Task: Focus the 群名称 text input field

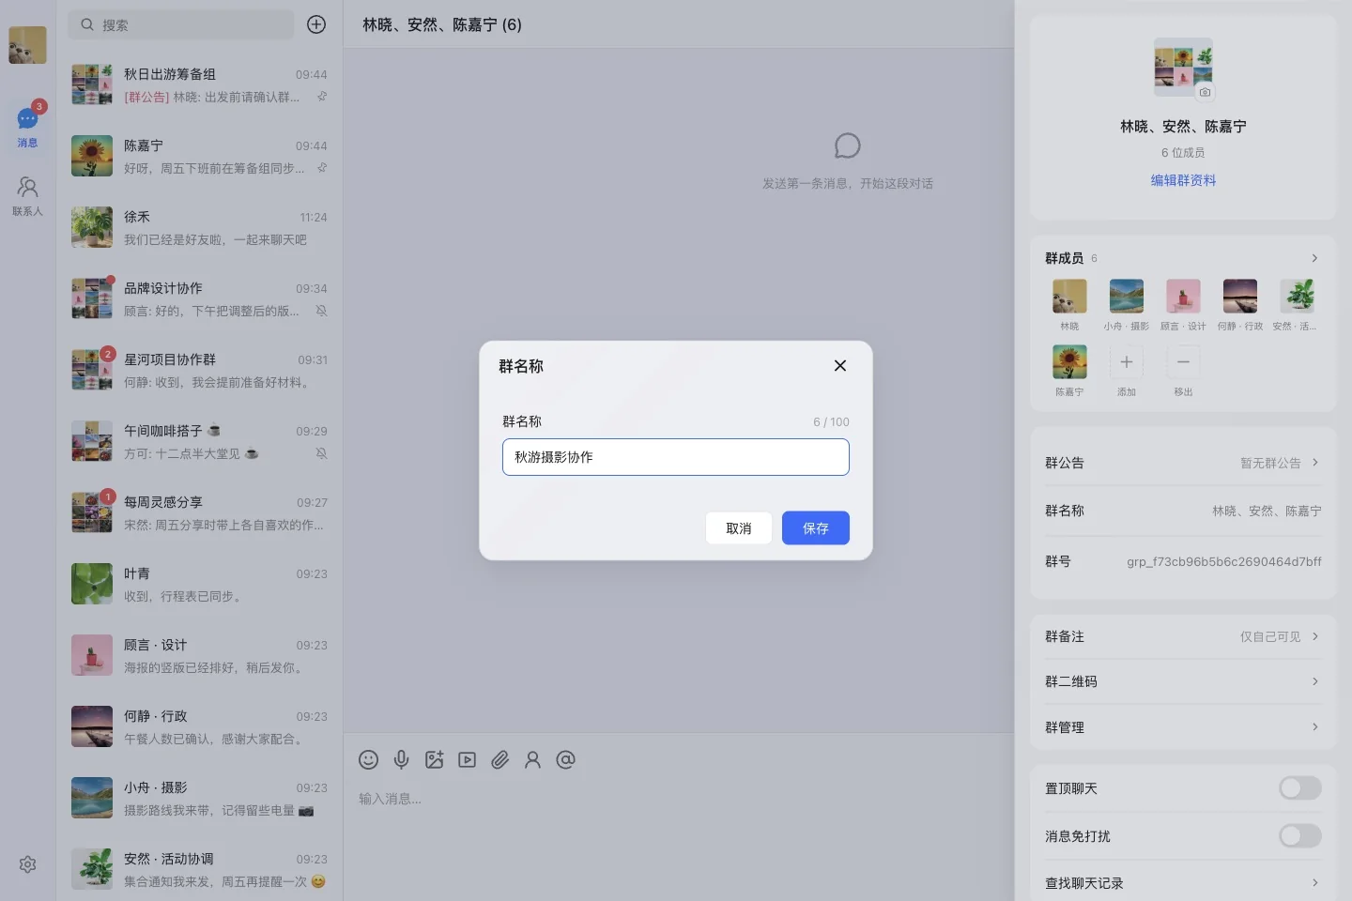Action: click(676, 457)
